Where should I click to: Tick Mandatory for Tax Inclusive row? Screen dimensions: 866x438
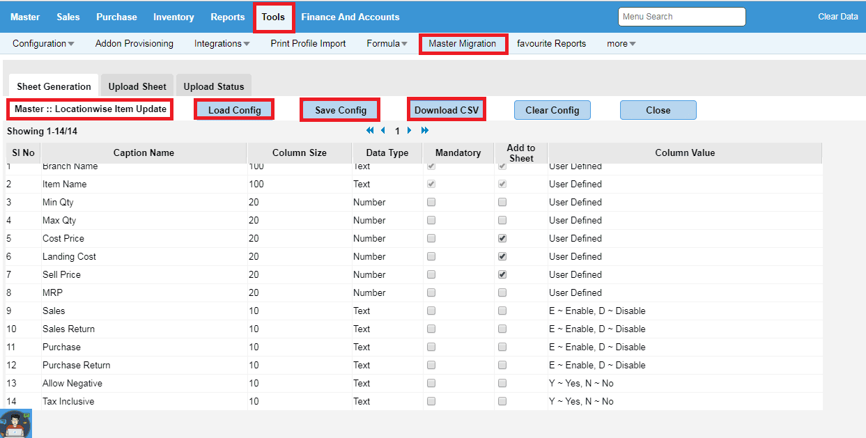click(431, 401)
